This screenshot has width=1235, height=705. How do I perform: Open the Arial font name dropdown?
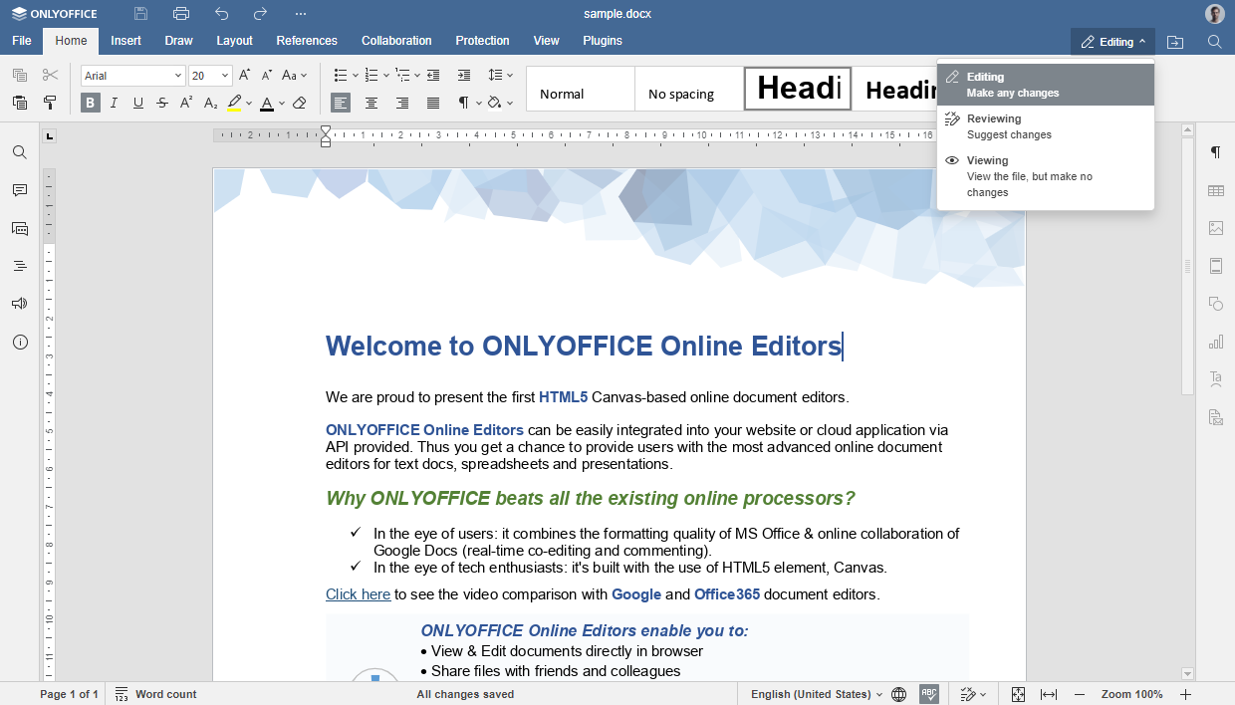(x=133, y=76)
